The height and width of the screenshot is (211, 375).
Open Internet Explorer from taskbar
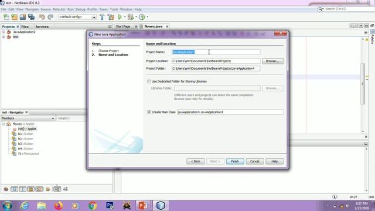click(x=25, y=206)
